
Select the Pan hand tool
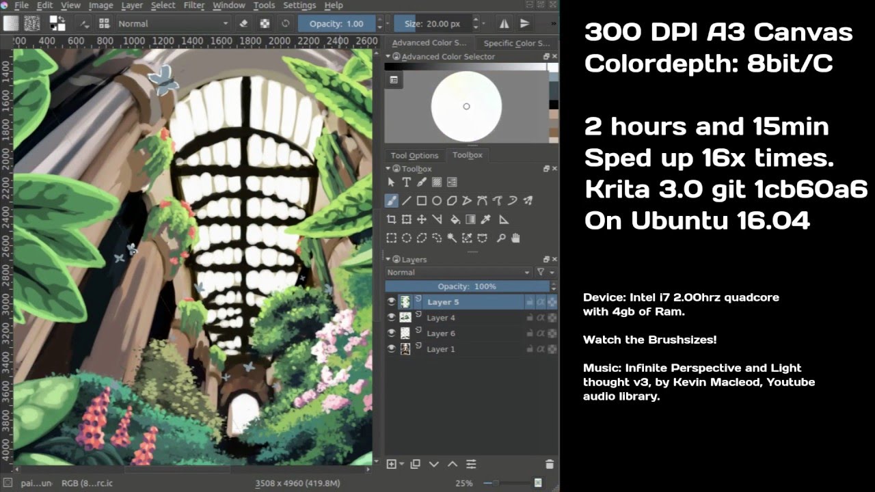pyautogui.click(x=516, y=238)
